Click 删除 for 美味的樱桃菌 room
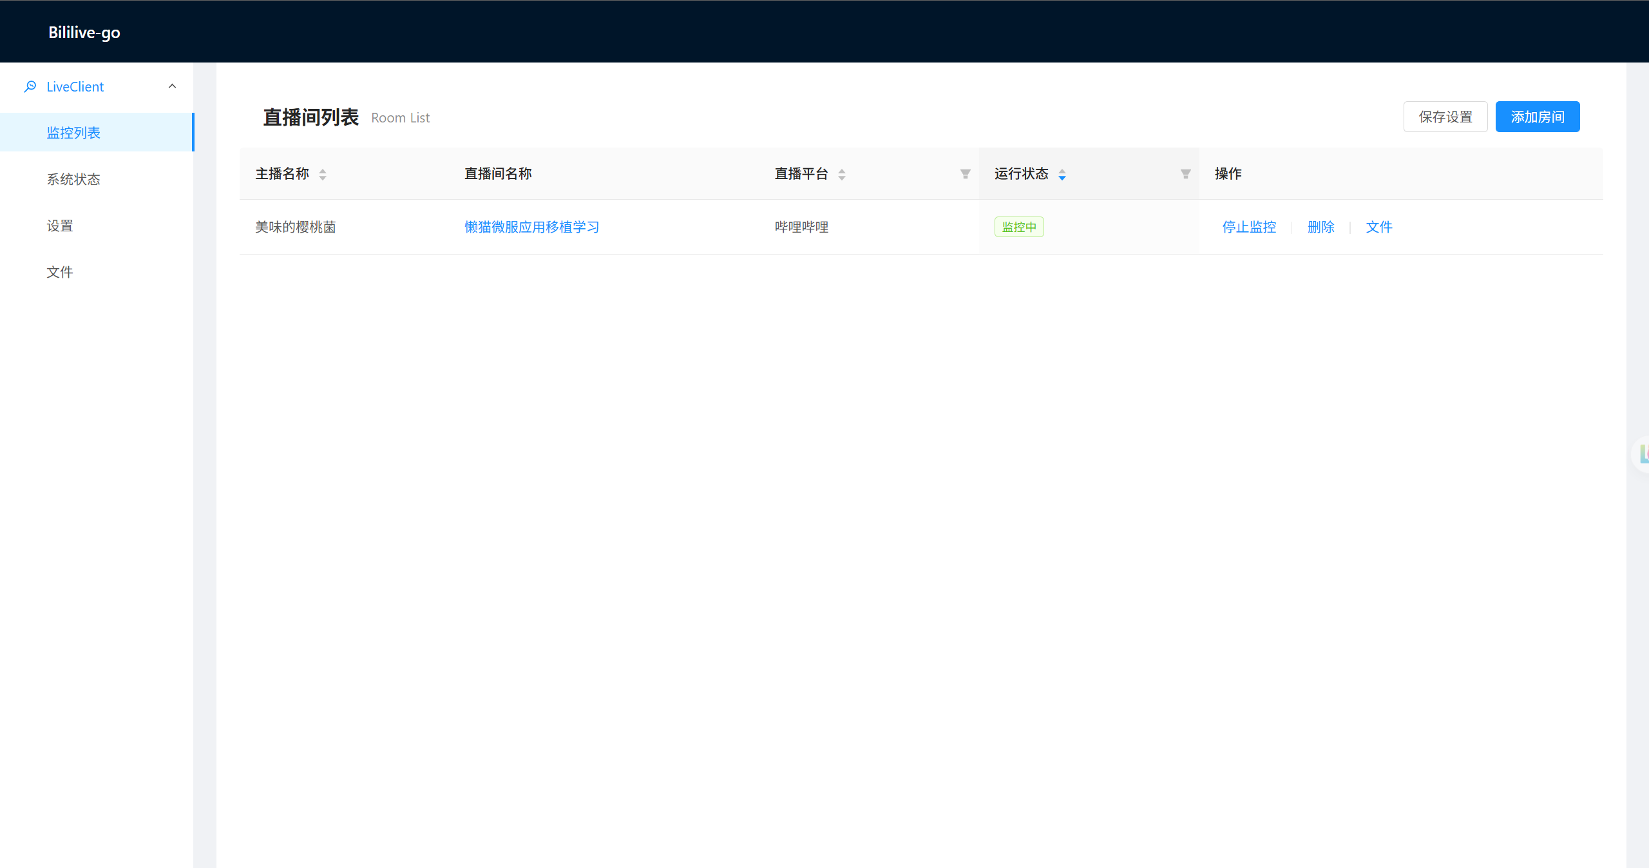This screenshot has height=868, width=1649. point(1320,227)
